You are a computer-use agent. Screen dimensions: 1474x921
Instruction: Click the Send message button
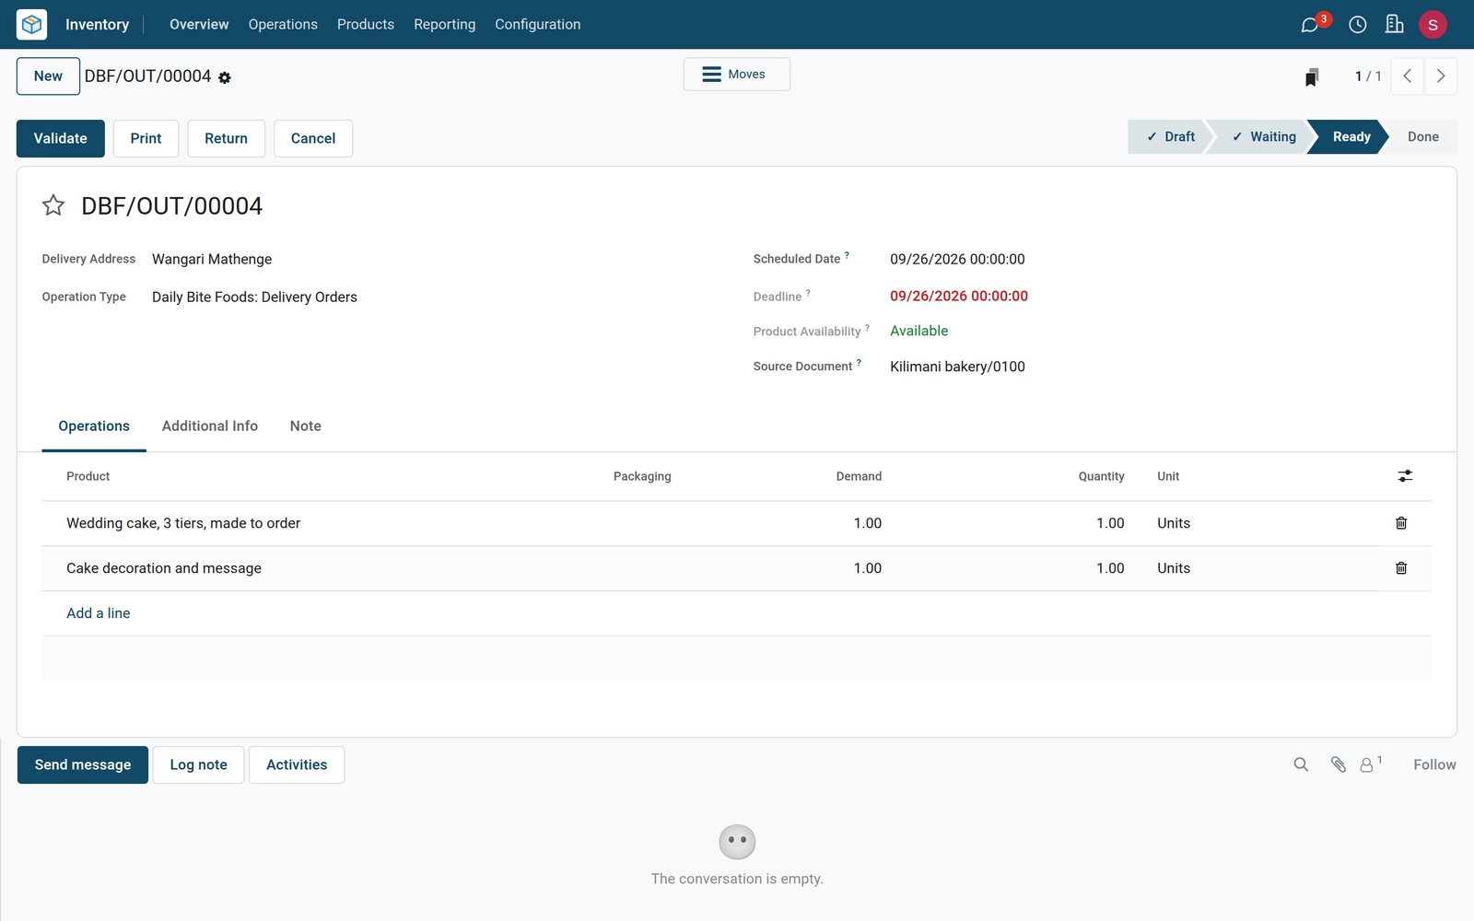(83, 765)
